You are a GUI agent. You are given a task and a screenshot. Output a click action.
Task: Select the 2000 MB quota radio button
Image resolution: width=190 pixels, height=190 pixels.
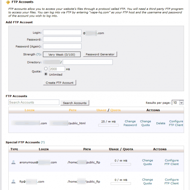coord(46,68)
